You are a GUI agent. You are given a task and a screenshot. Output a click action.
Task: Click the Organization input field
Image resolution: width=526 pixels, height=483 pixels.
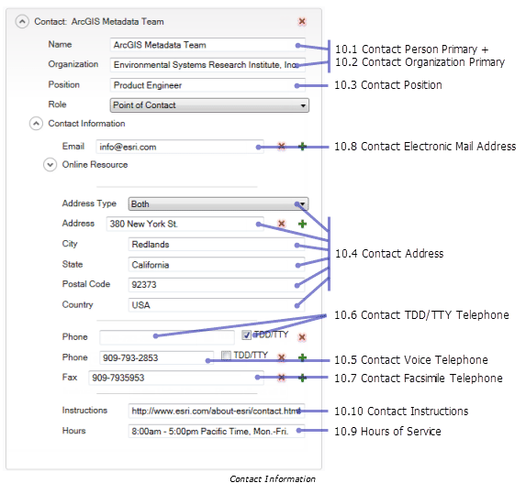[207, 65]
